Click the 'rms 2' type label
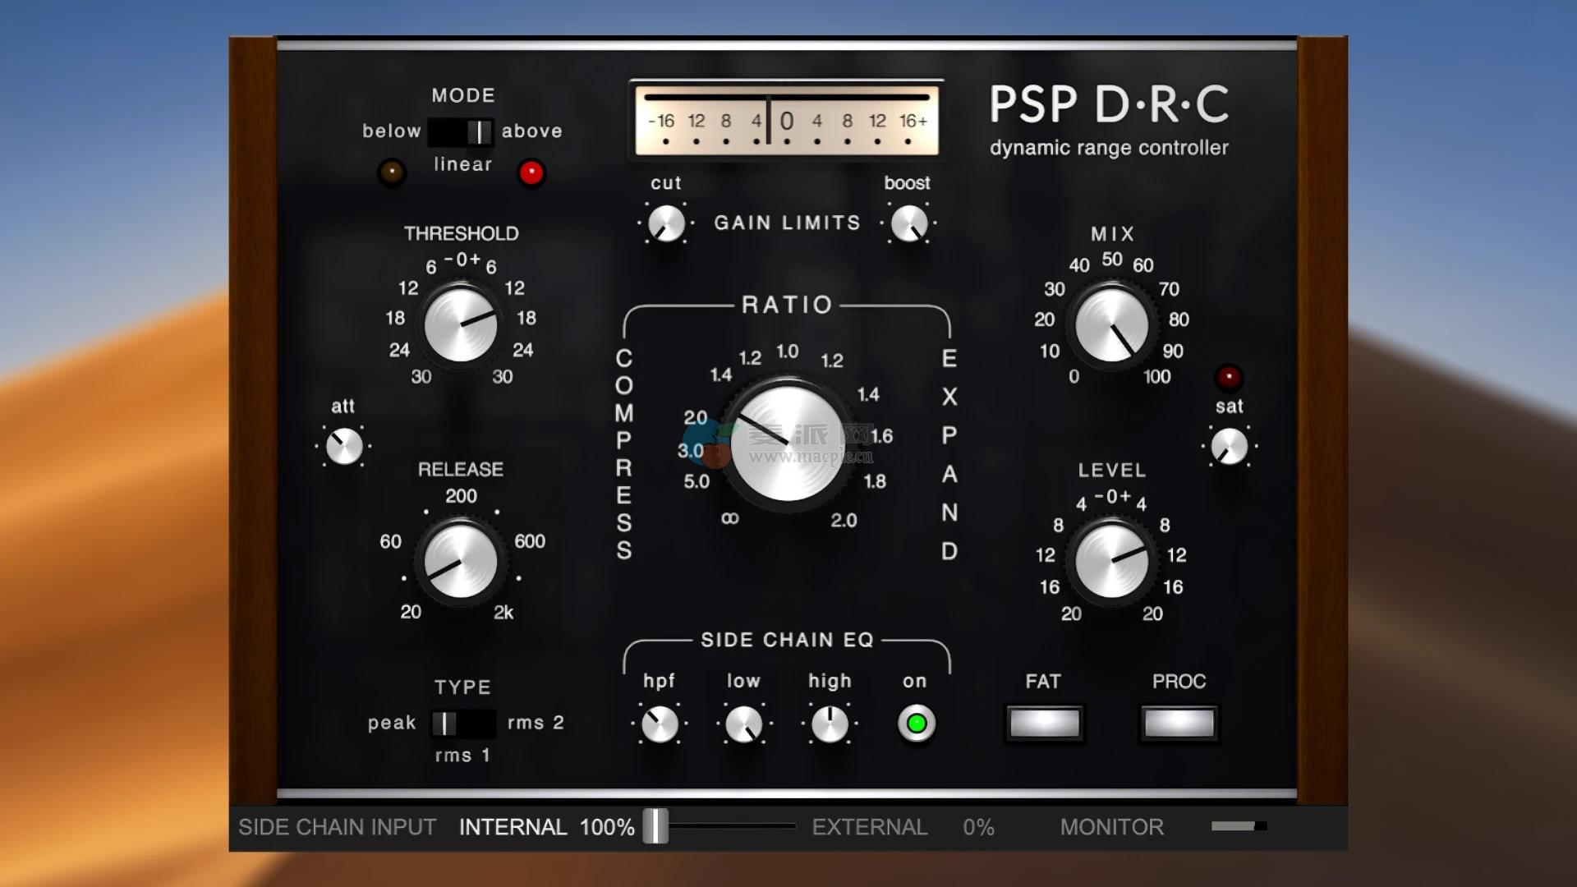Screen dimensions: 1577x887 pos(536,723)
